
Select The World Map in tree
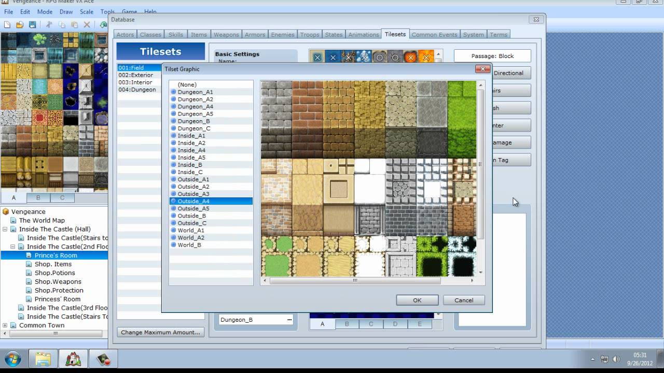click(x=42, y=220)
